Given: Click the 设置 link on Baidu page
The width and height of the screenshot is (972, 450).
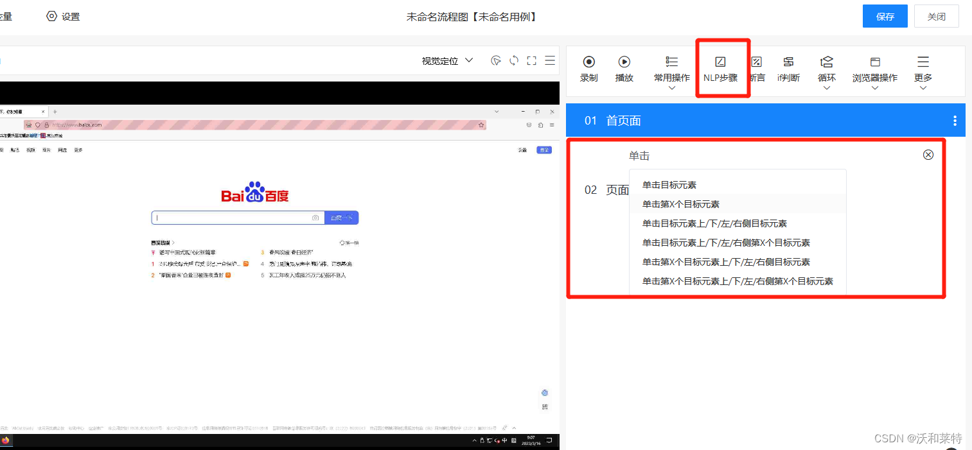Looking at the screenshot, I should [x=523, y=150].
